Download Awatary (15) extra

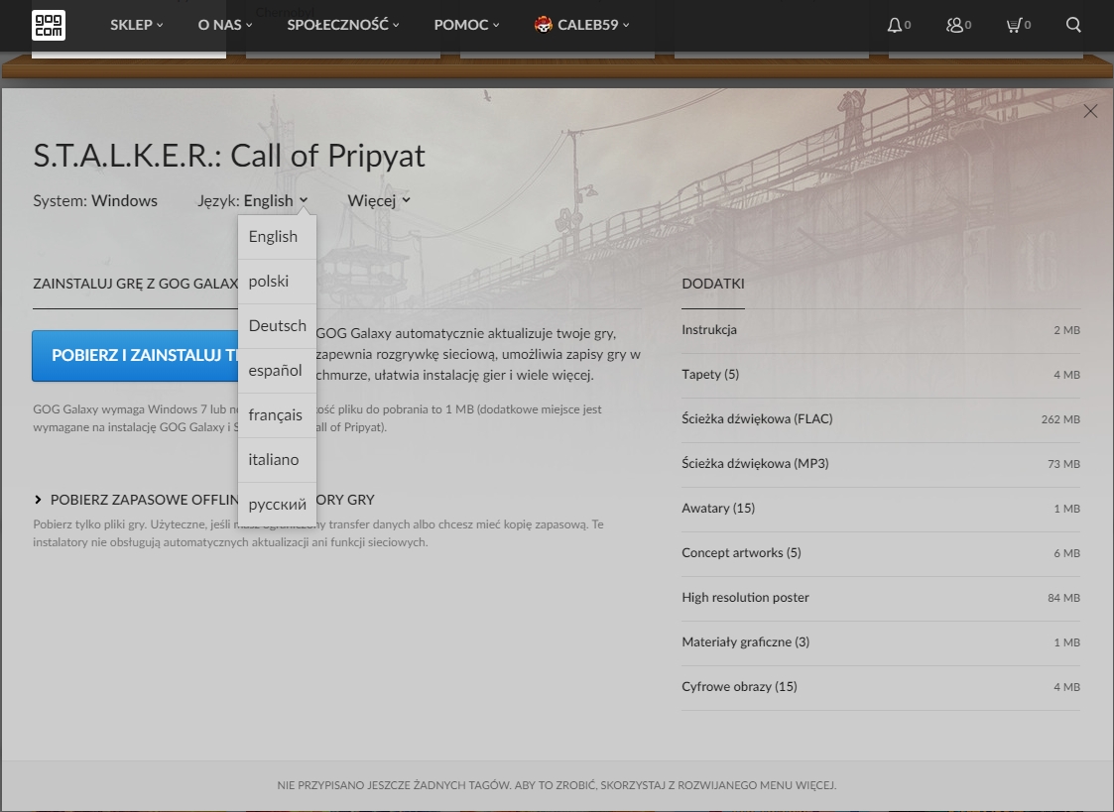point(880,509)
